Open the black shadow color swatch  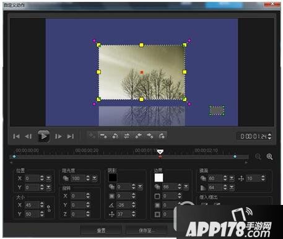[113, 178]
